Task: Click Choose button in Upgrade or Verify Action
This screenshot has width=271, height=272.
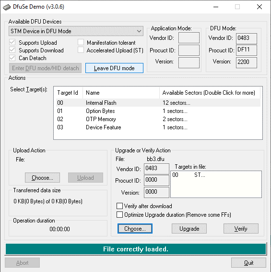Action: 135,228
